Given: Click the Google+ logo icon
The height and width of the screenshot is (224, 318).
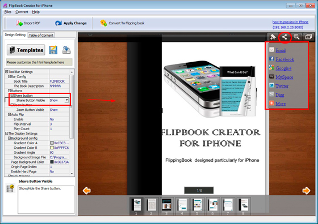Looking at the screenshot, I should click(271, 67).
